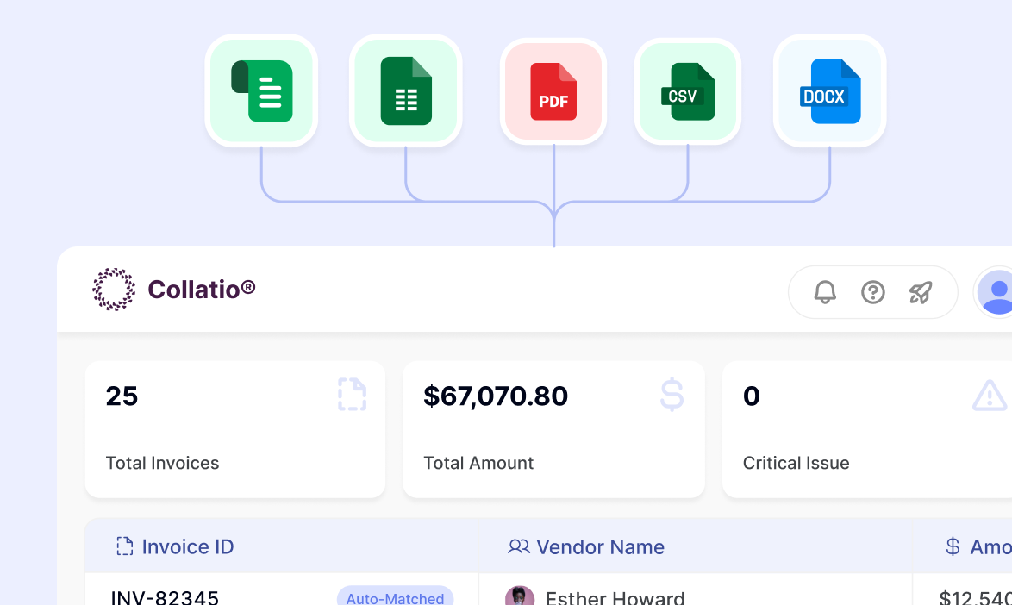Click invoice INV-82345
Screen dimensions: 1012x605
pos(165,598)
